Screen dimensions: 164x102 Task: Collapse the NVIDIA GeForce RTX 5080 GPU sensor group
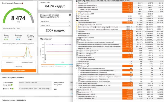tap(74, 1)
